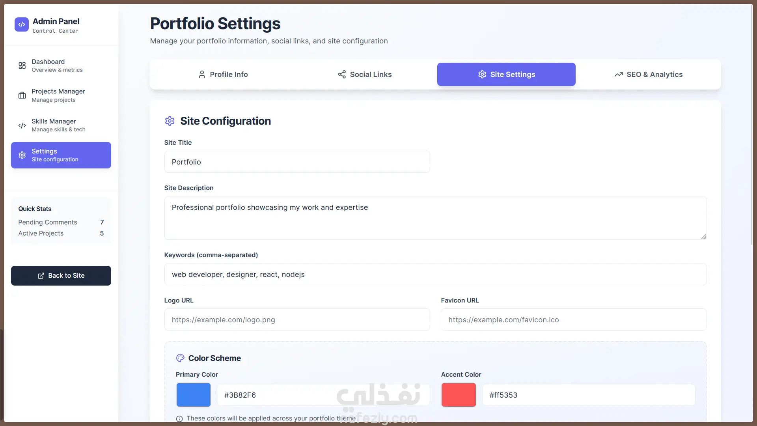Viewport: 757px width, 426px height.
Task: Click the Dashboard grid icon
Action: pos(22,65)
